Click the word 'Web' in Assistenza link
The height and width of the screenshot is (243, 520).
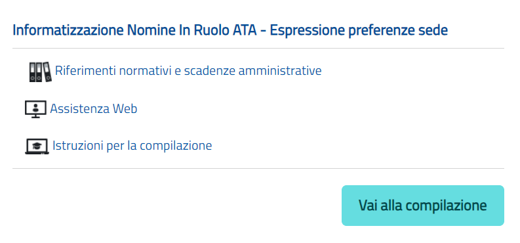tap(125, 108)
